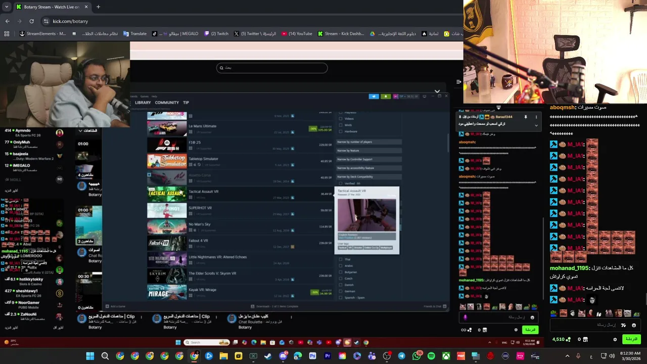The width and height of the screenshot is (647, 364).
Task: Open the Translate bookmark
Action: (x=135, y=34)
